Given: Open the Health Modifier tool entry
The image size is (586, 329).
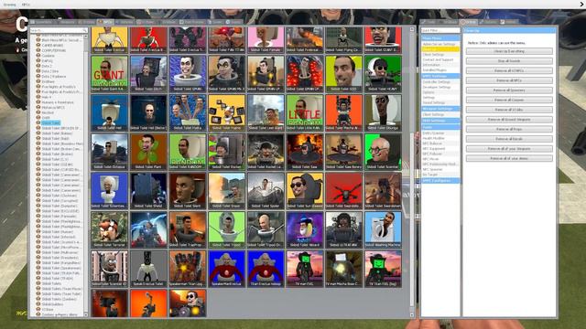Looking at the screenshot, I should (x=440, y=138).
